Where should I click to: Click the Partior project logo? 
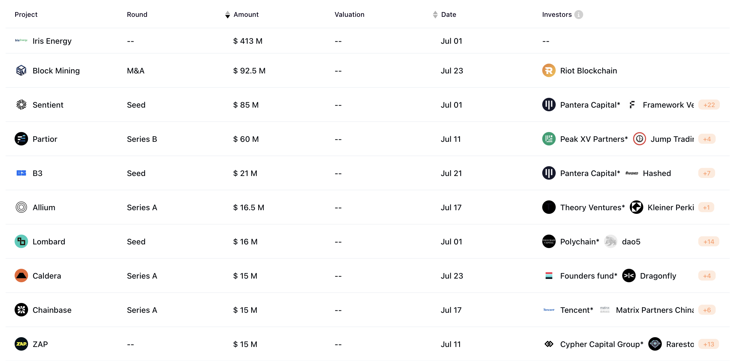21,139
